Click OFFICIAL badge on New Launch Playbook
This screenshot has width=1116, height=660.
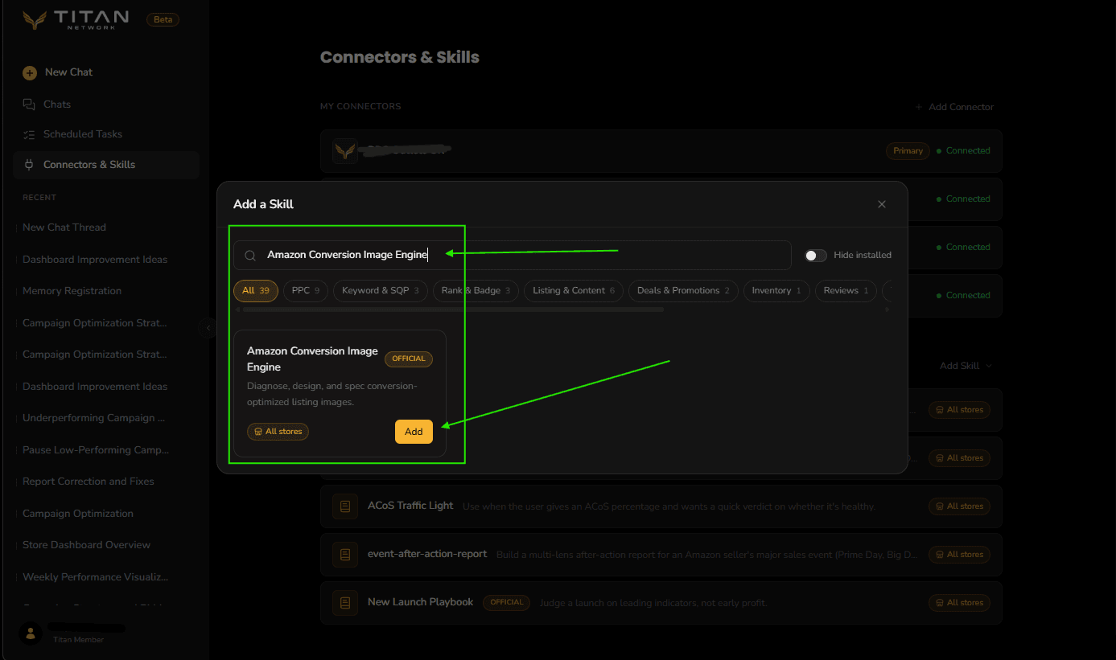tap(506, 602)
